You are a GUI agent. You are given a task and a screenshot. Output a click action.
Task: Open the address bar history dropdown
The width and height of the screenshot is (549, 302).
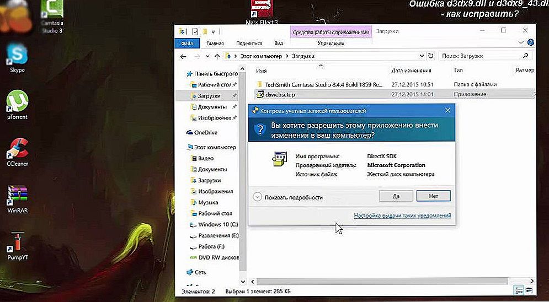pyautogui.click(x=422, y=56)
